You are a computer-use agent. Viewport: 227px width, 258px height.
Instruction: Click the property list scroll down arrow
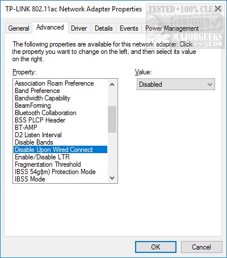(112, 178)
